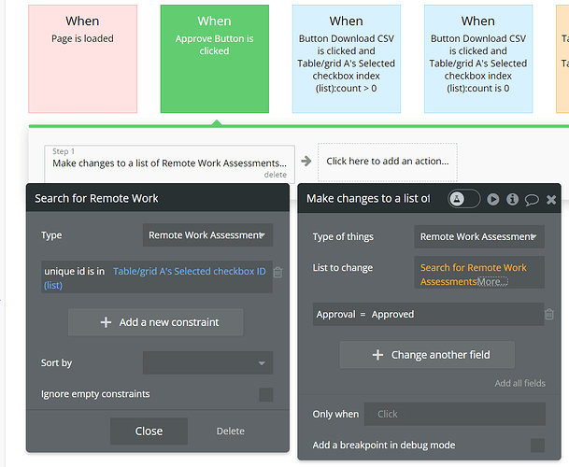Enable the Ignore empty constraints checkbox
The width and height of the screenshot is (569, 467).
pyautogui.click(x=266, y=394)
